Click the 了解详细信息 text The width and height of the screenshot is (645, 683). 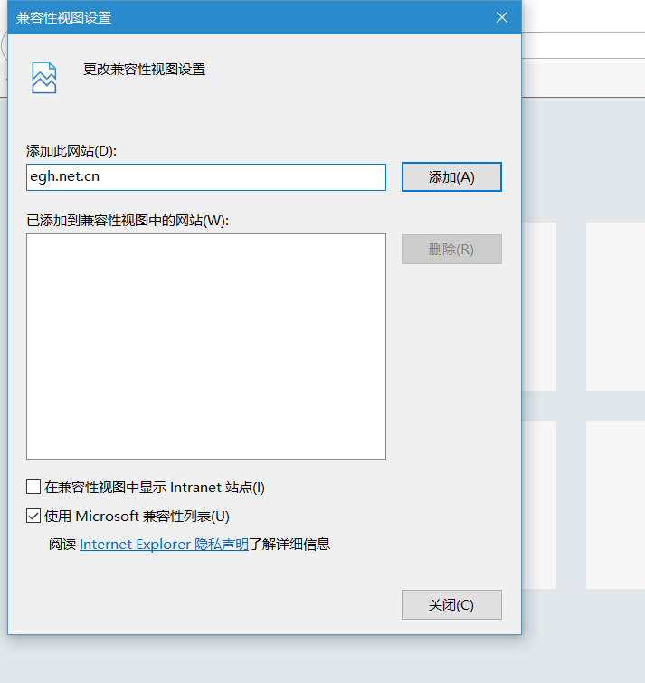point(289,545)
